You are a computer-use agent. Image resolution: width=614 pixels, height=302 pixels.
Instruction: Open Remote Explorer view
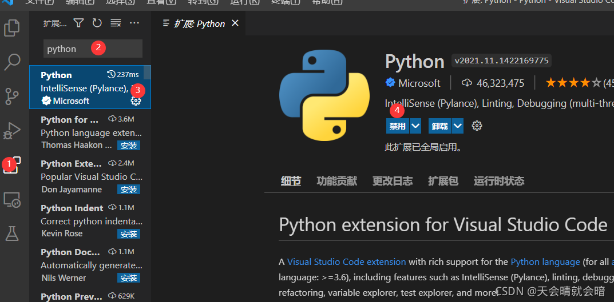coord(12,200)
